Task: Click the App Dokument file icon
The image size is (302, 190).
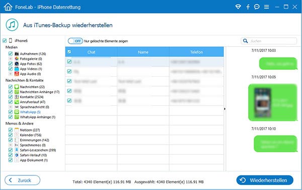Action: click(x=17, y=160)
